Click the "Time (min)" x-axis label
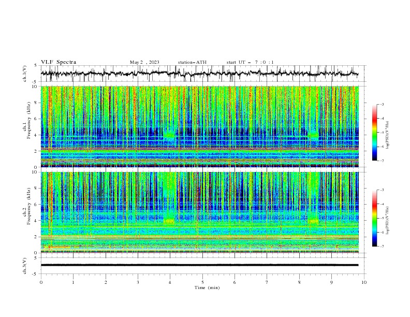This screenshot has width=410, height=317. 207,287
